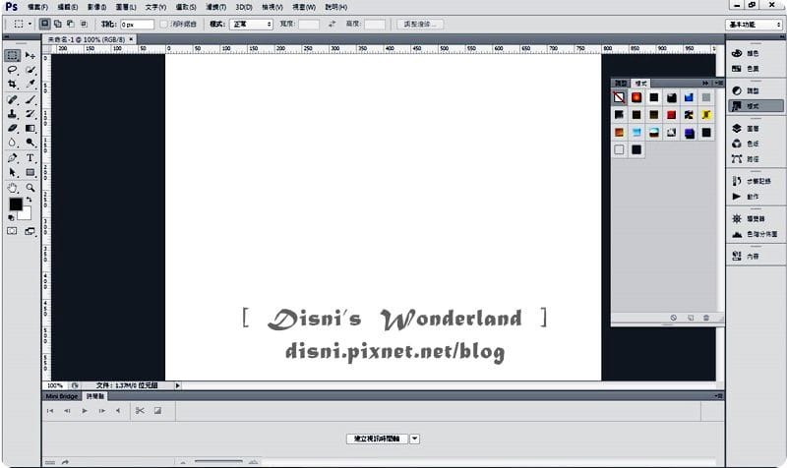Select the History Brush tool

(x=30, y=114)
